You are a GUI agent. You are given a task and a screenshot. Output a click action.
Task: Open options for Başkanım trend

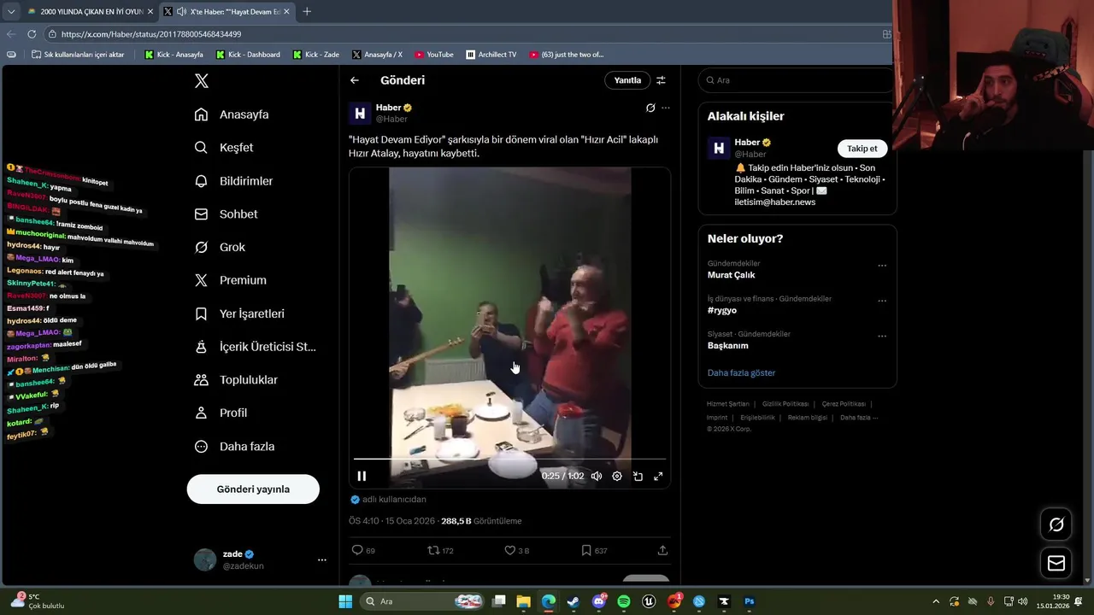point(882,337)
